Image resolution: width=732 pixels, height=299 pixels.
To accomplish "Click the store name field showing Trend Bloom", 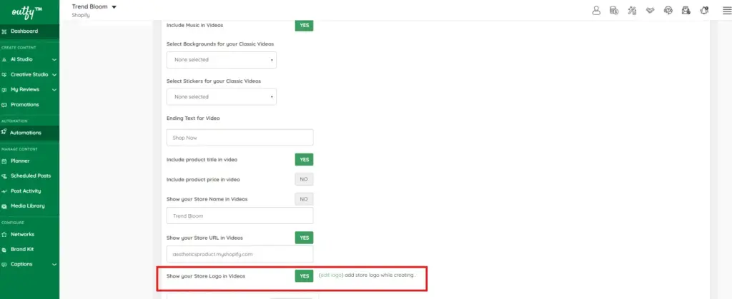I will [x=240, y=216].
